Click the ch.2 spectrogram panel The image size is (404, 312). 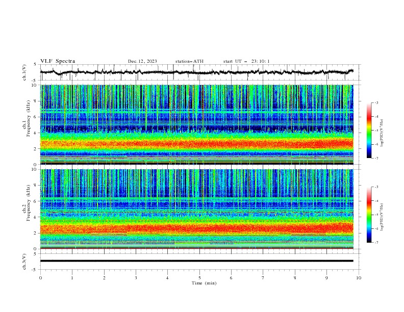[196, 209]
